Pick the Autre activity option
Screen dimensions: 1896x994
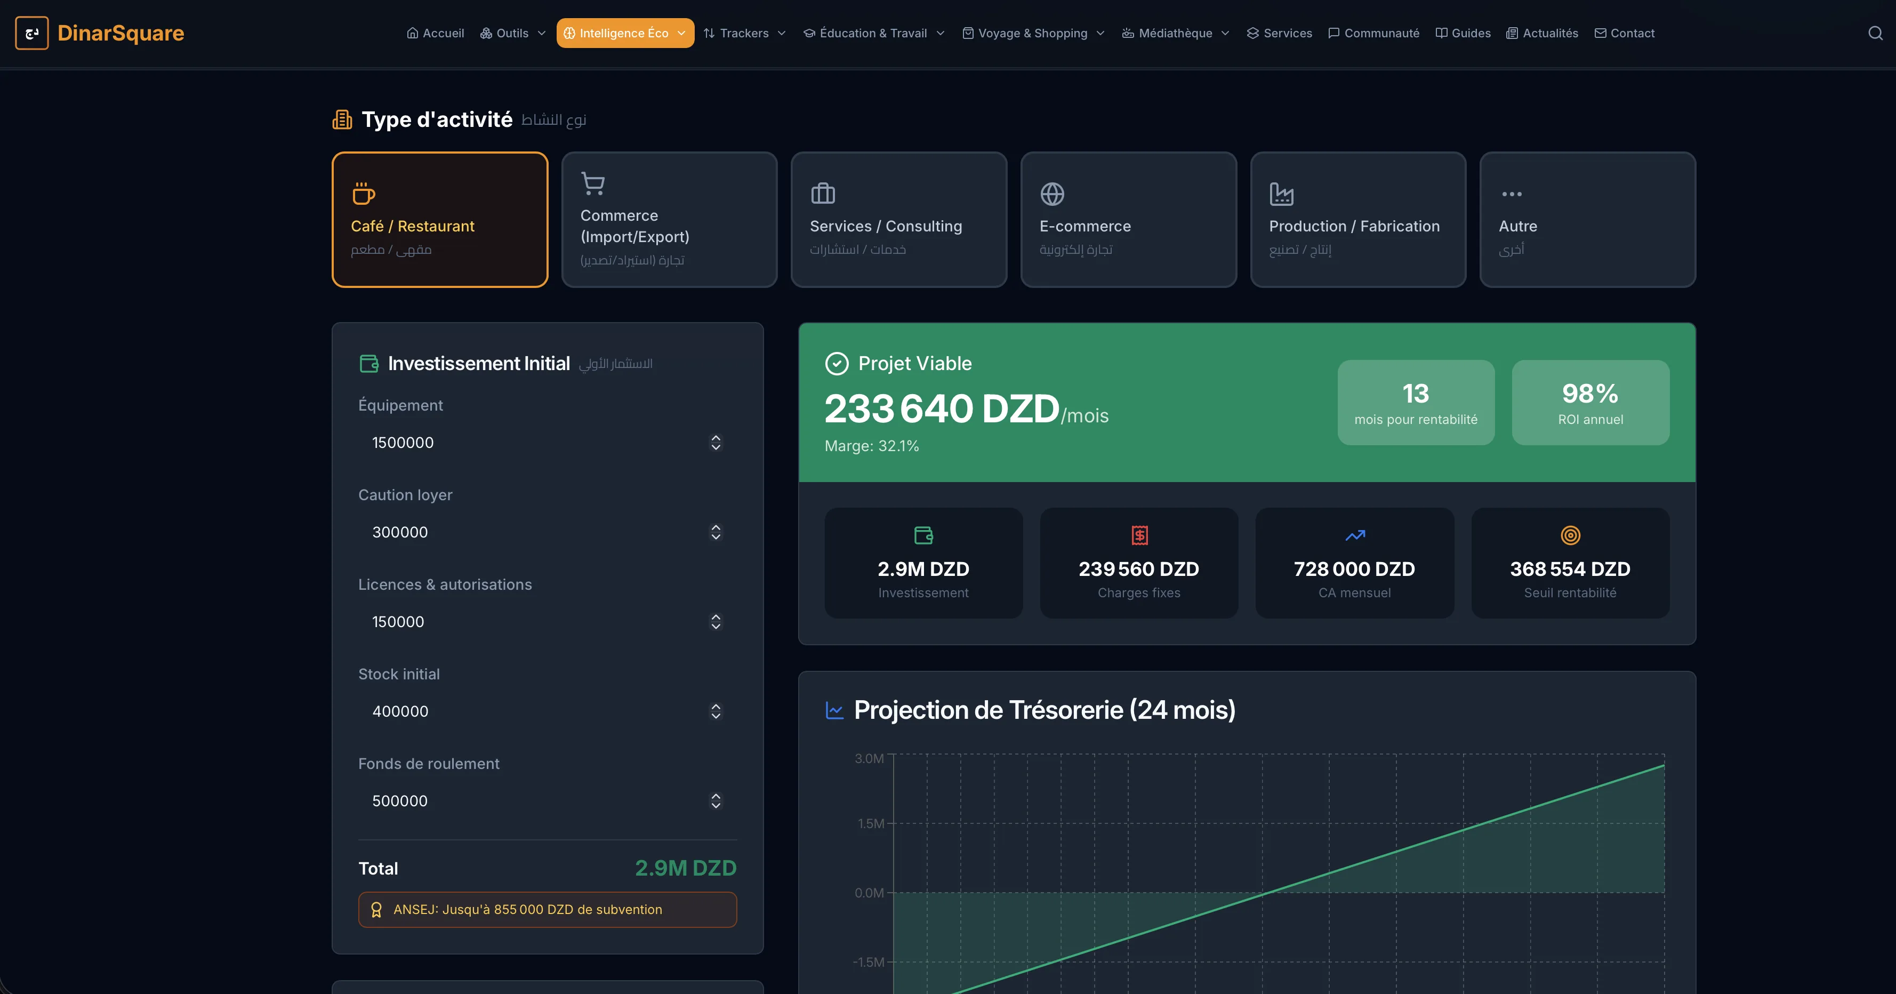[1587, 219]
